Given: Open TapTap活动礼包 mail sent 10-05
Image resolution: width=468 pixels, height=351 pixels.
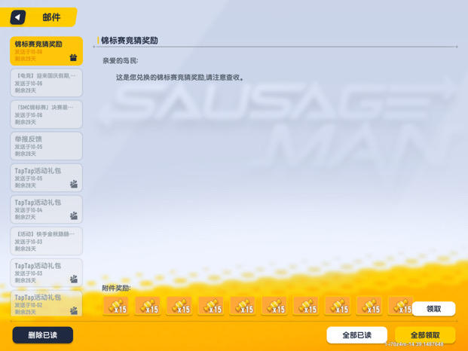Looking at the screenshot, I should [x=46, y=178].
